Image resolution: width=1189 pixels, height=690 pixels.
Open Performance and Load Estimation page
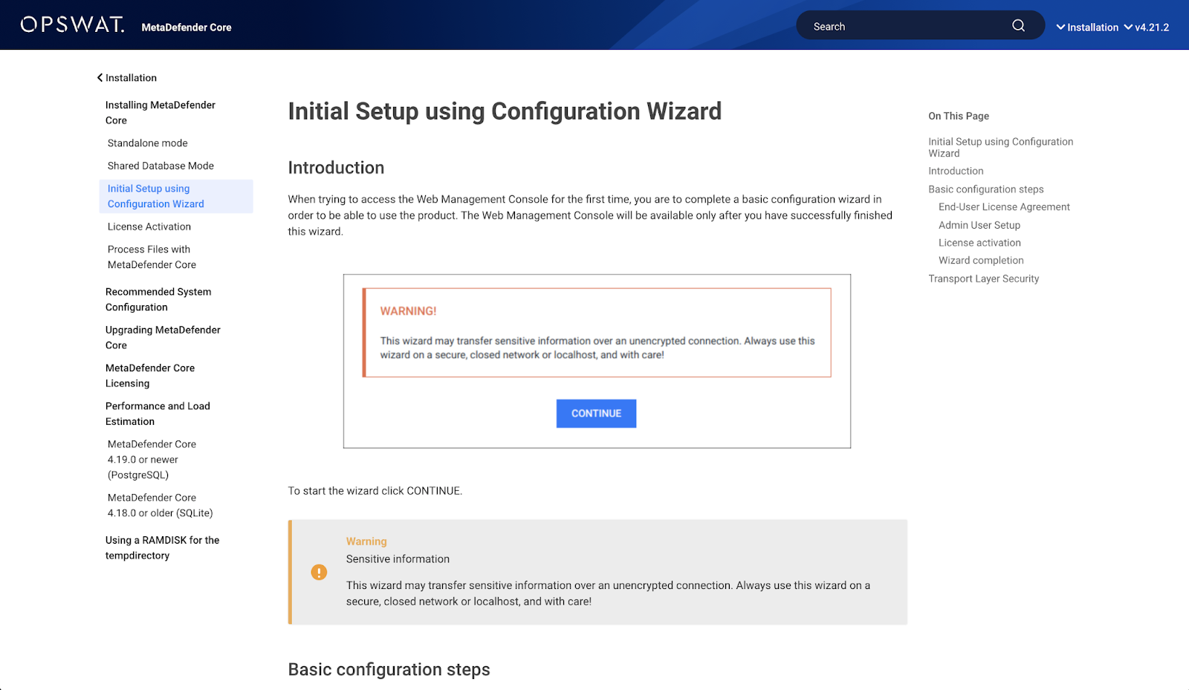click(x=158, y=414)
